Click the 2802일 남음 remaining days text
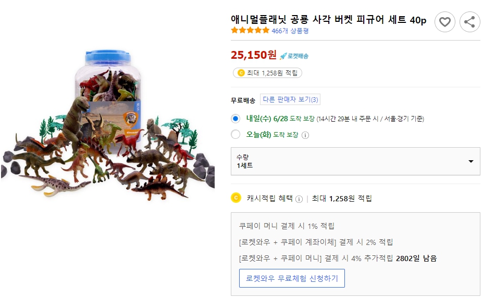This screenshot has height=298, width=483. point(416,258)
